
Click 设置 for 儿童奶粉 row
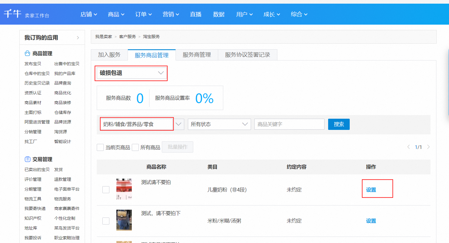click(x=371, y=190)
